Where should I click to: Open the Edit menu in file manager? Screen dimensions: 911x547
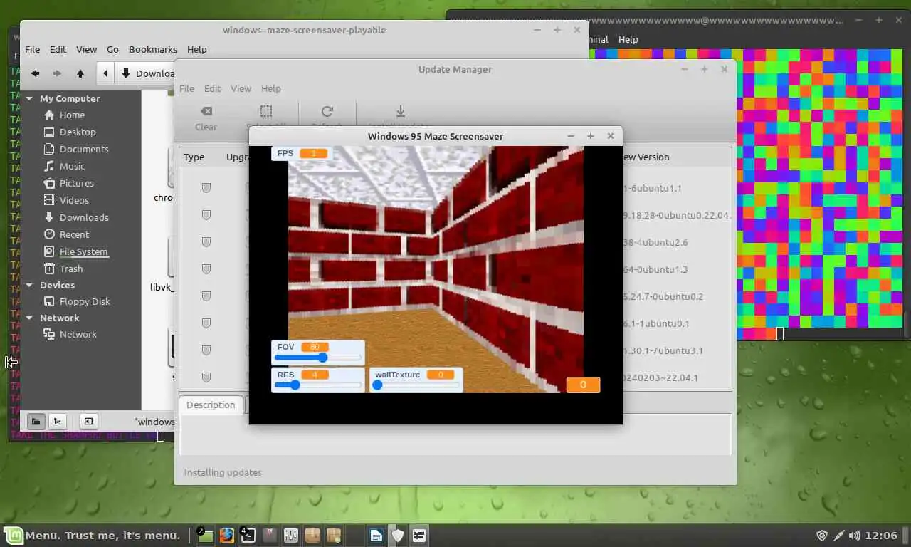58,49
